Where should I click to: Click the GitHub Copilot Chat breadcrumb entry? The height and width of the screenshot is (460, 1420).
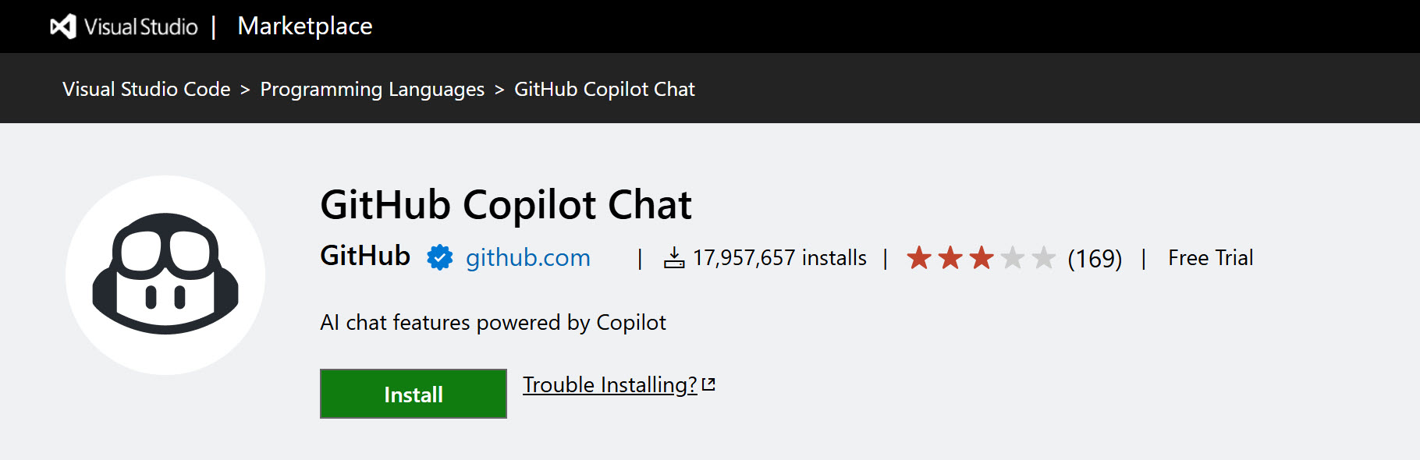coord(605,89)
